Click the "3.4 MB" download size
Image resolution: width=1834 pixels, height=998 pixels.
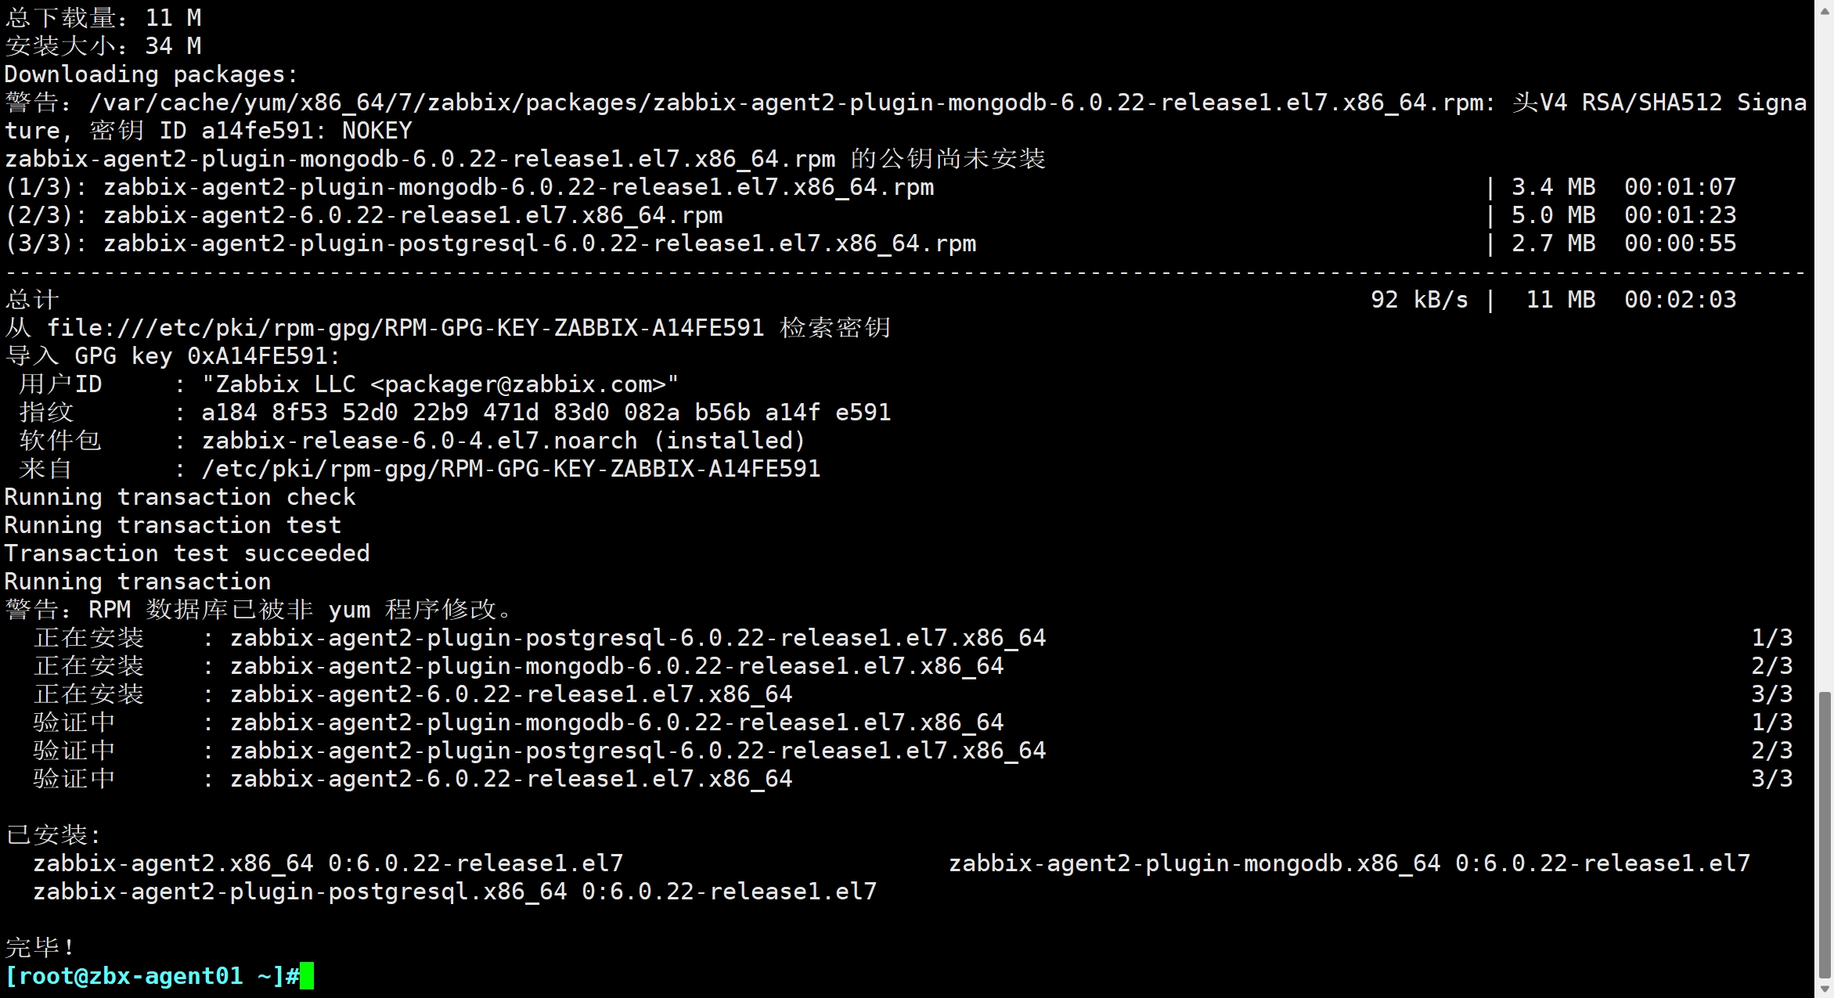tap(1553, 187)
